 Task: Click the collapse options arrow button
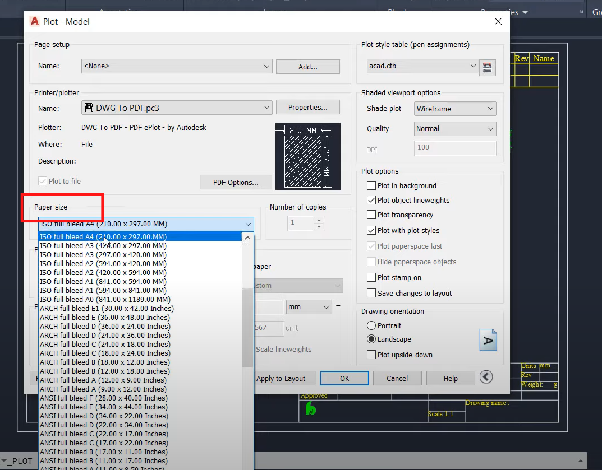pos(486,377)
